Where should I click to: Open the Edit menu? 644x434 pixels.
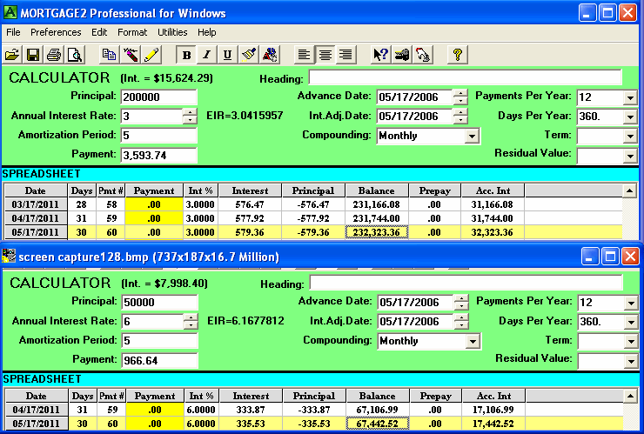(x=99, y=32)
